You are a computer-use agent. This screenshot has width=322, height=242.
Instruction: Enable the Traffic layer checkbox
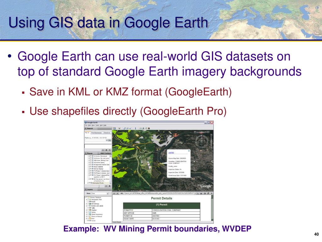(x=88, y=208)
